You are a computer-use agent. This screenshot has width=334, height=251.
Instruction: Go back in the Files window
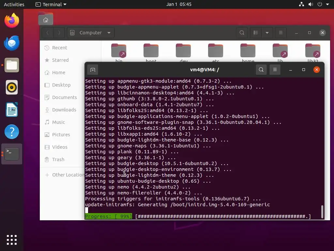click(x=48, y=33)
